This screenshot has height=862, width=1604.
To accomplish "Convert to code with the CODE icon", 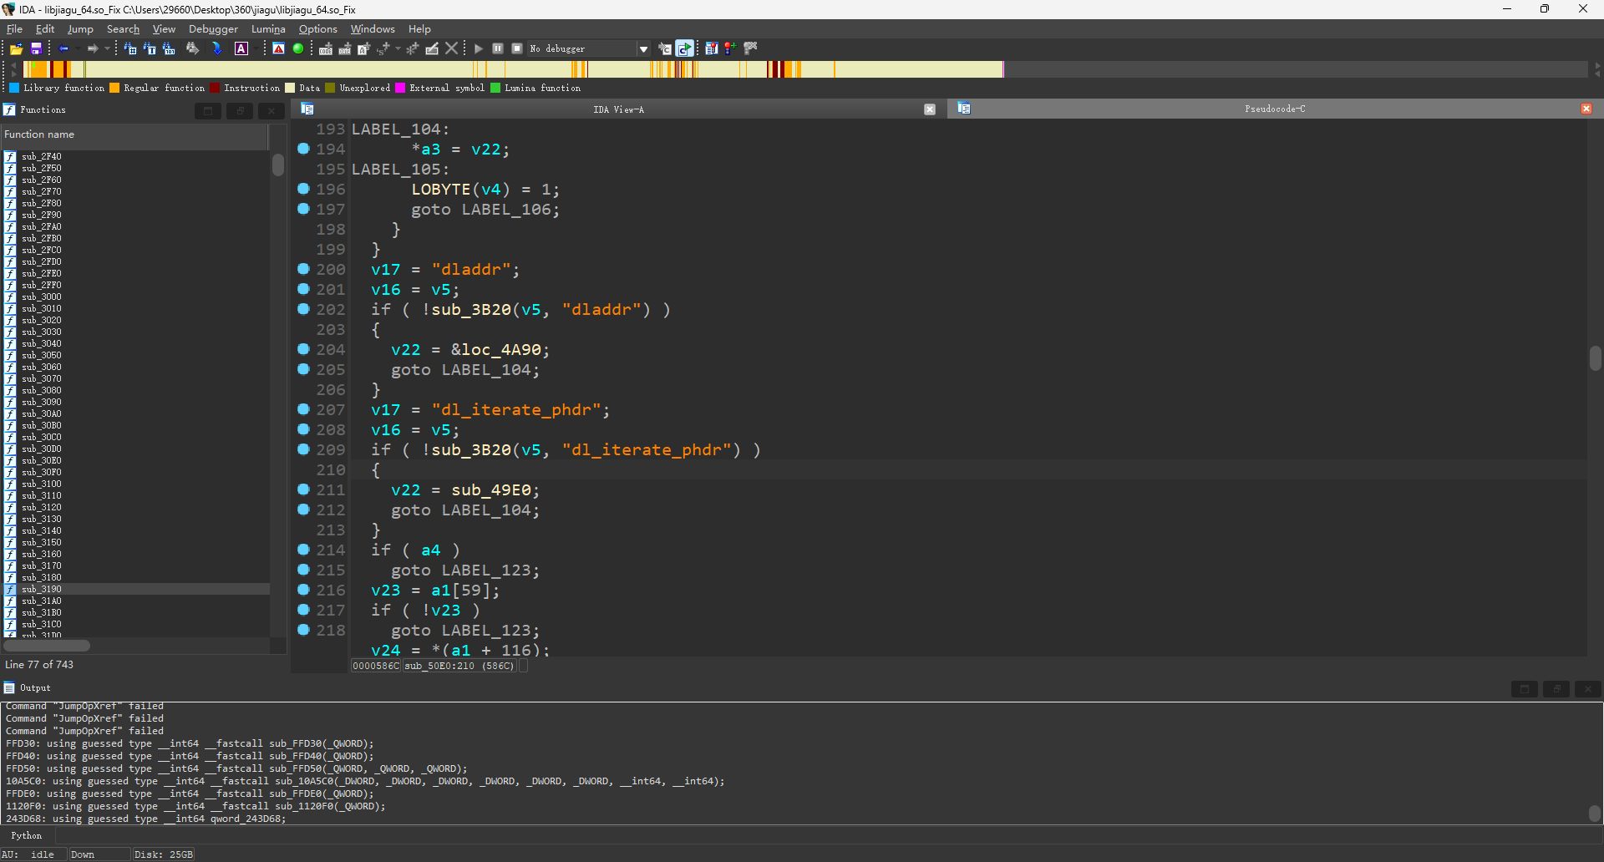I will (326, 48).
